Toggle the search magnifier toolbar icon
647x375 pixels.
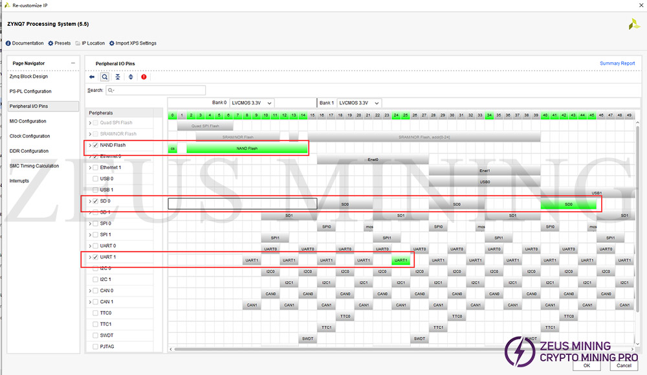[105, 76]
